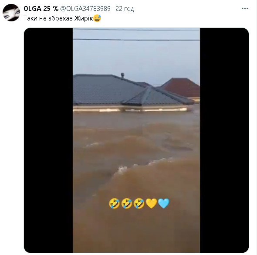The image size is (257, 255).
Task: Click the left black bar of the video
Action: [48, 140]
